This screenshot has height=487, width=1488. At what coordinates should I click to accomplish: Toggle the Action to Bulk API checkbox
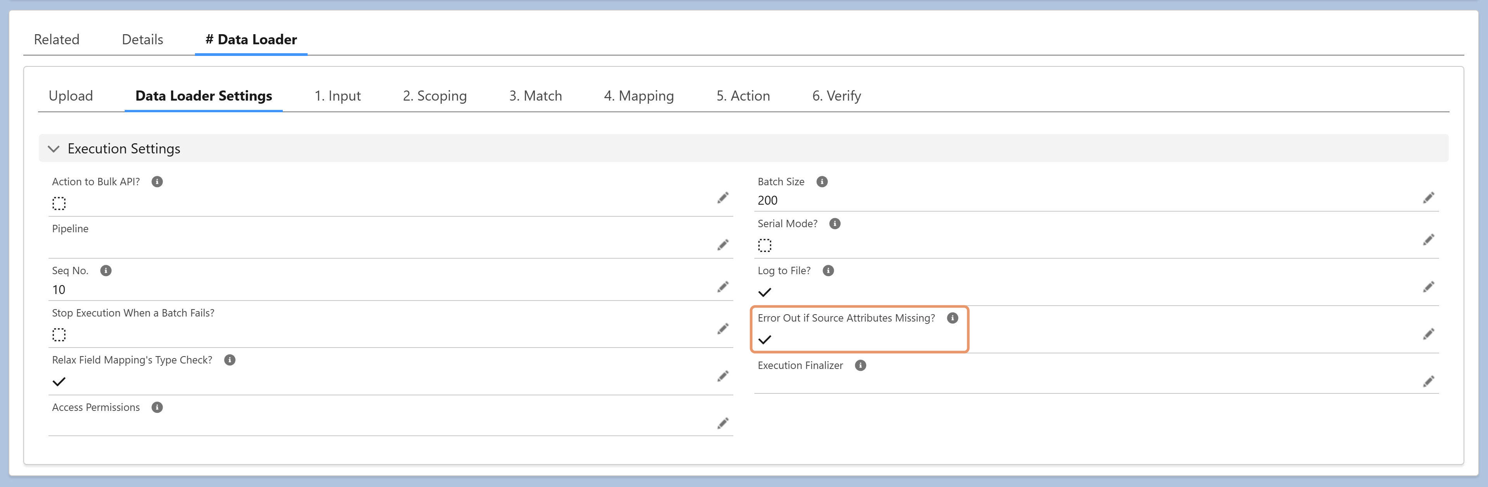(x=59, y=203)
